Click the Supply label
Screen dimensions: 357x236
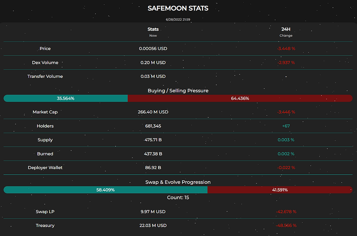pos(45,140)
